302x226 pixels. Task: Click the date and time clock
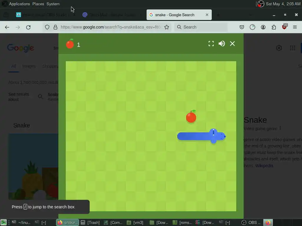click(283, 4)
